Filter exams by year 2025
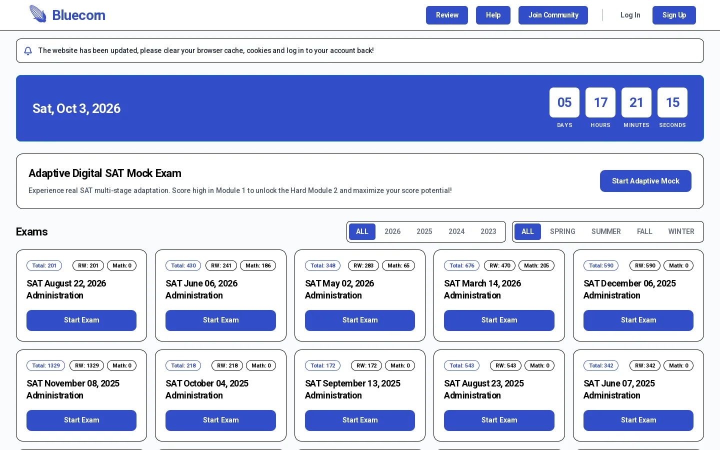 coord(424,231)
